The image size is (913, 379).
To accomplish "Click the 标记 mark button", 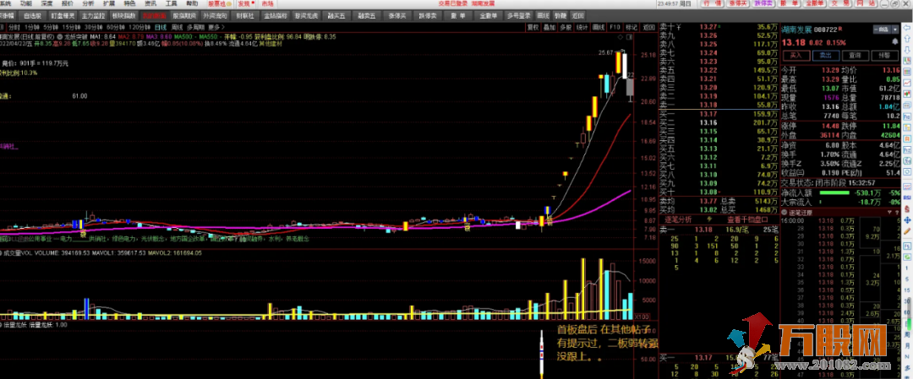I will [631, 27].
